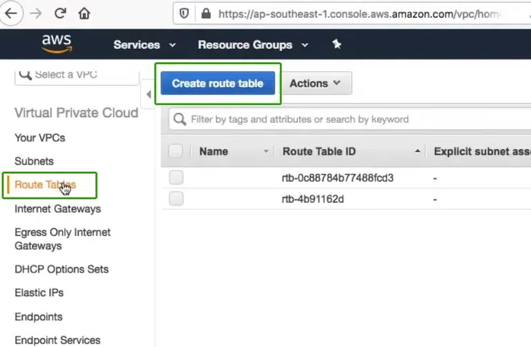Click the browser forward arrow

[x=37, y=13]
